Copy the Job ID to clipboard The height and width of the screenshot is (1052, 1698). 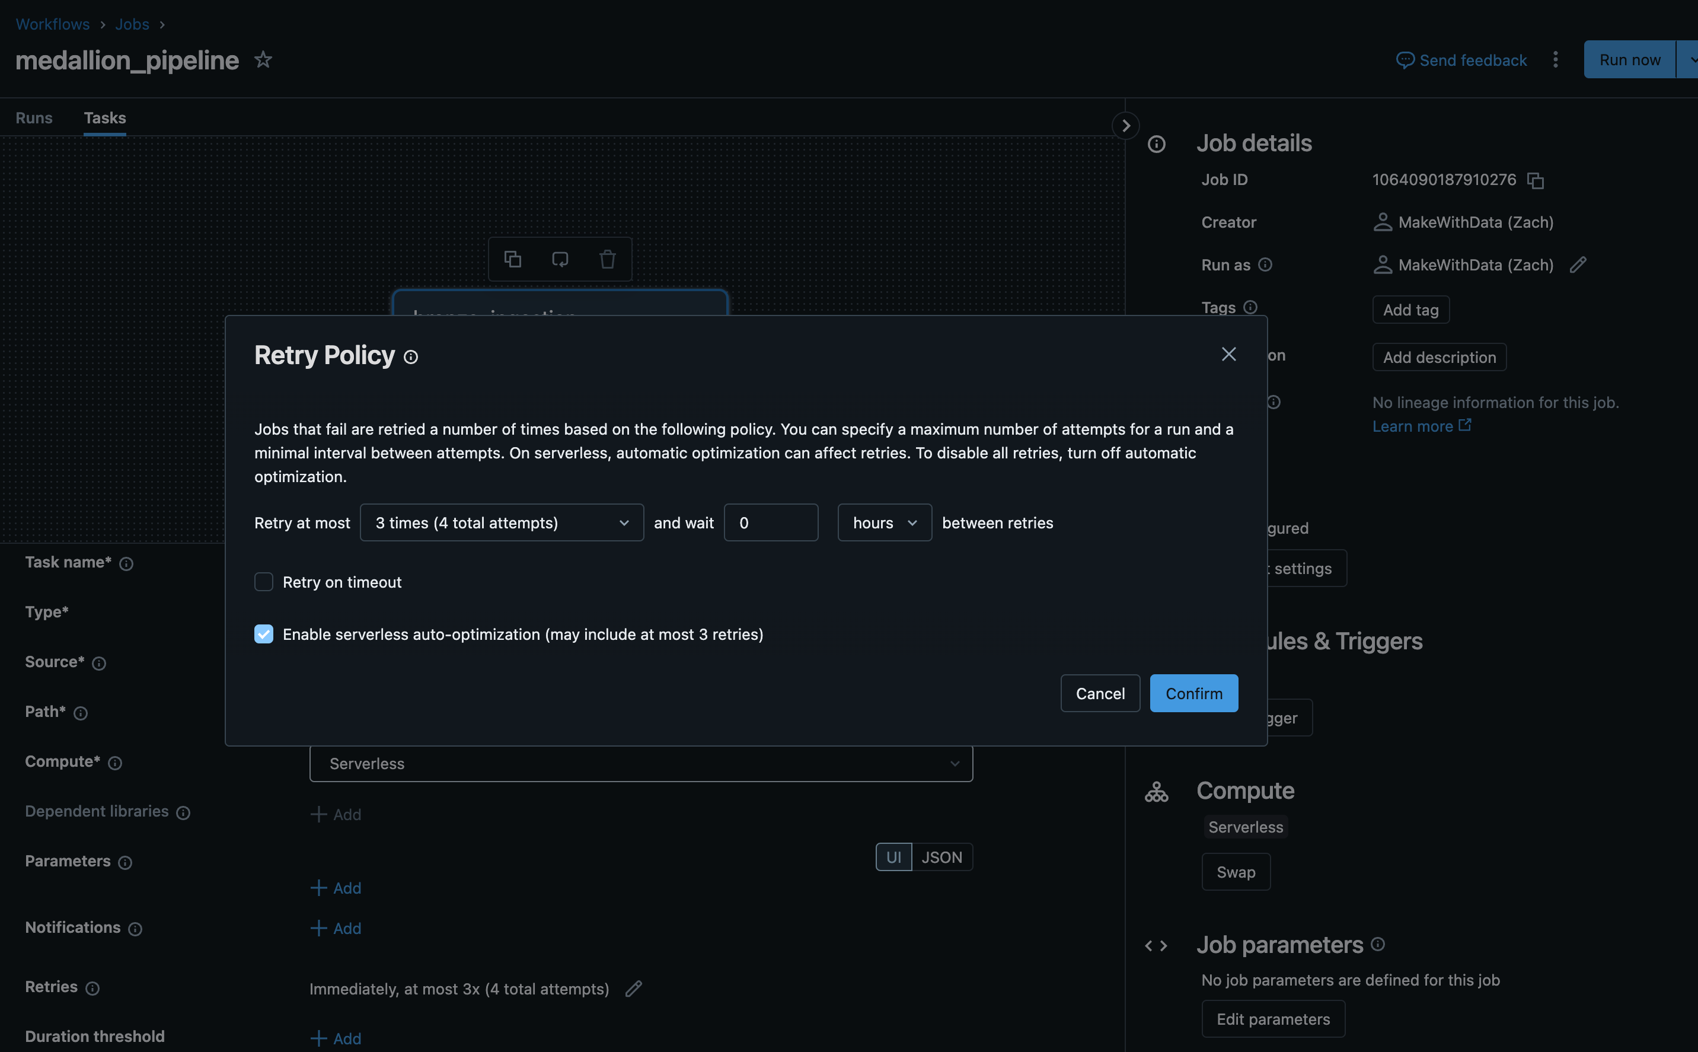(1535, 181)
